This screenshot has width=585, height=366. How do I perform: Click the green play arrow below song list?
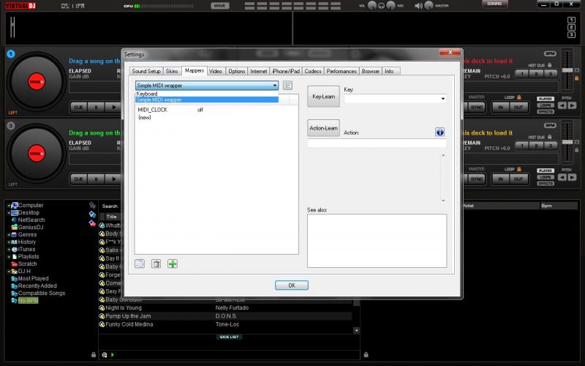click(x=113, y=355)
